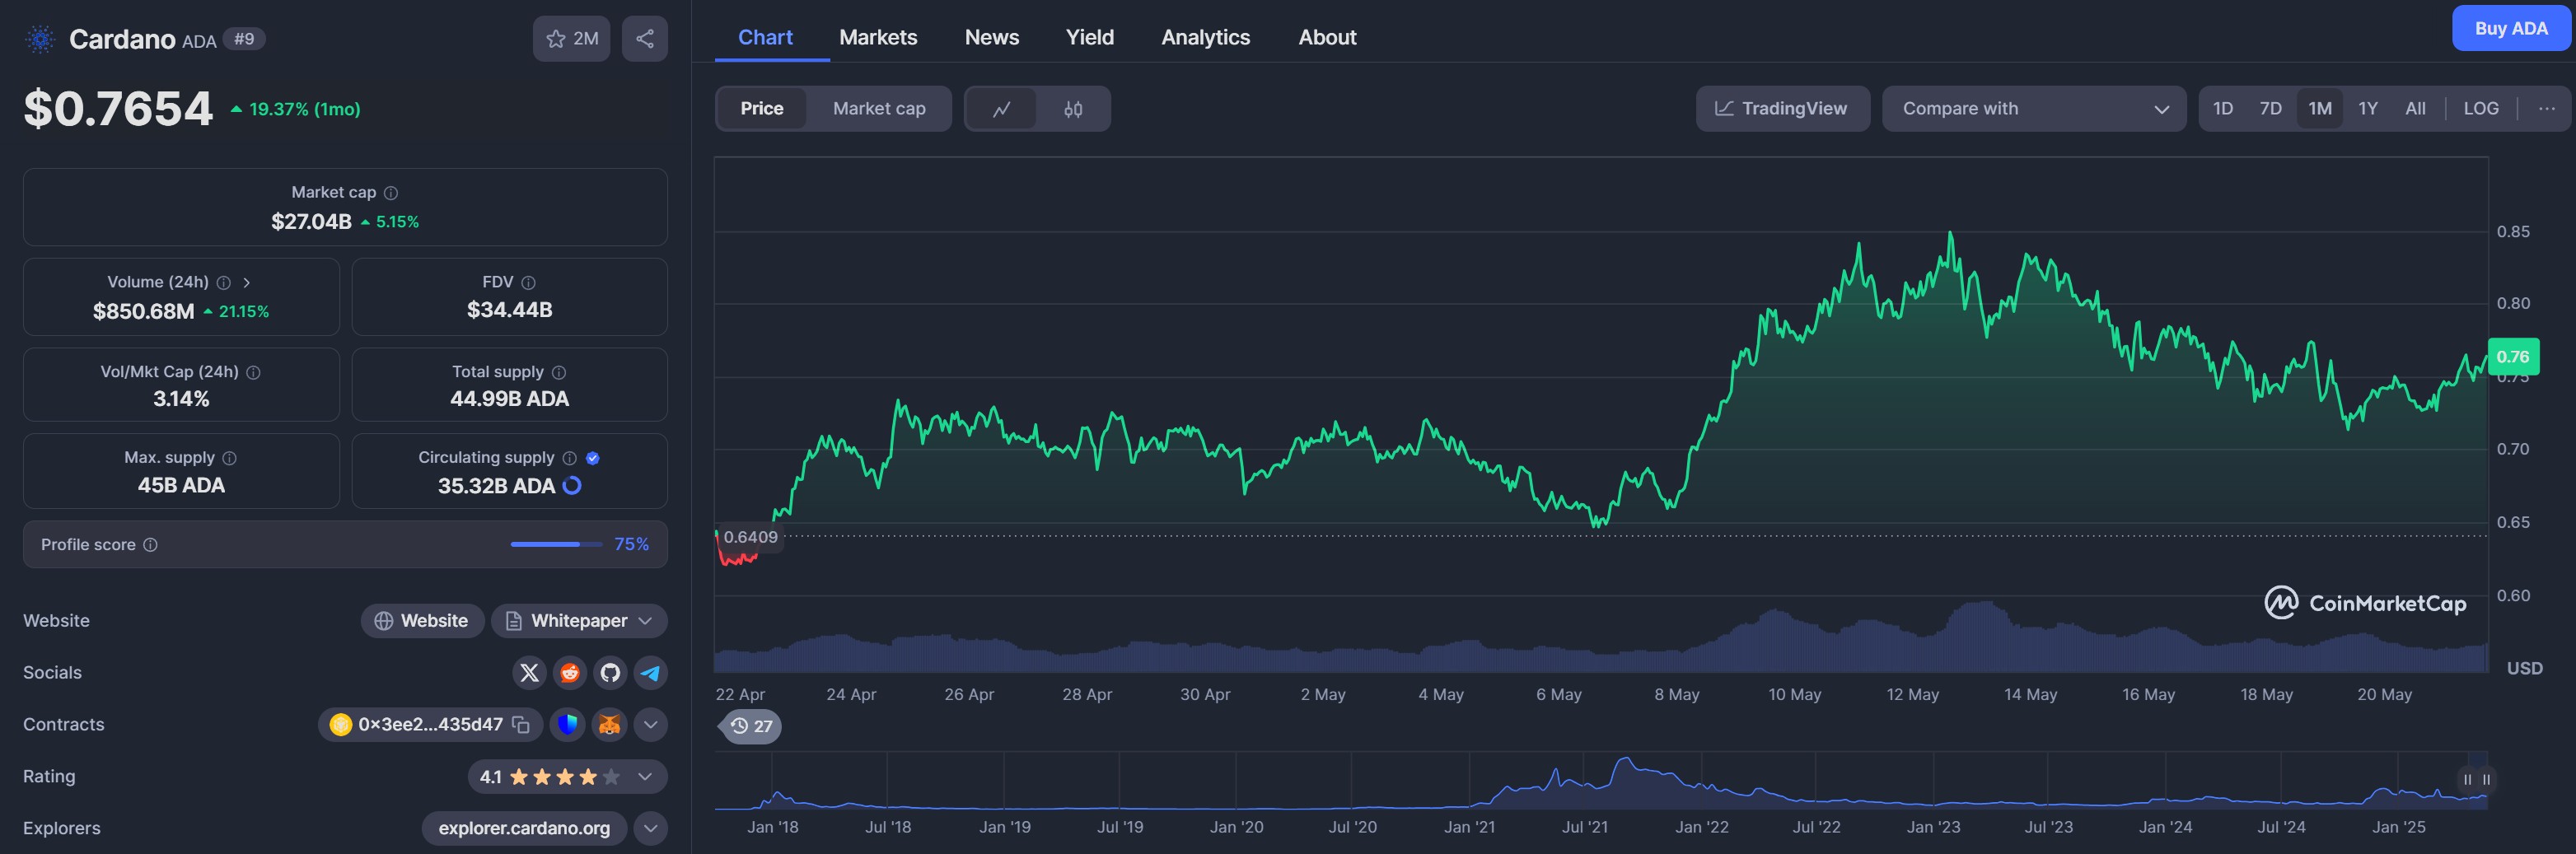Open the About tab

point(1327,37)
